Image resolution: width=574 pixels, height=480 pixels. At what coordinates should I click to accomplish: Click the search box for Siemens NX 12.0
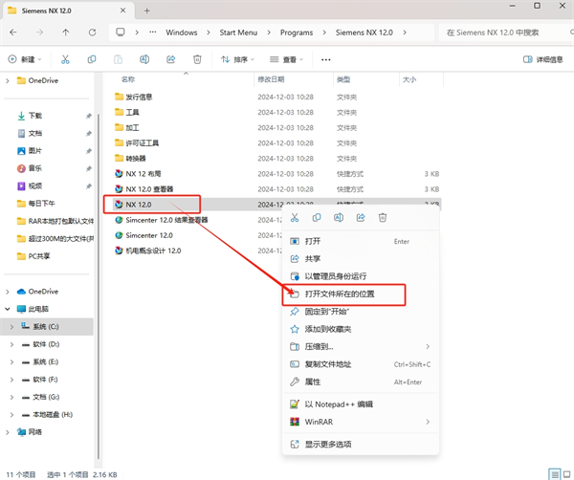coord(502,32)
